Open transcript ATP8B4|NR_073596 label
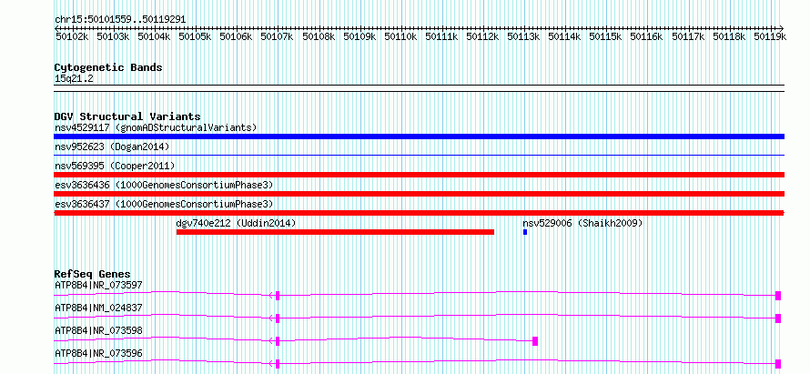Screen dimensions: 810x374 tap(98, 353)
